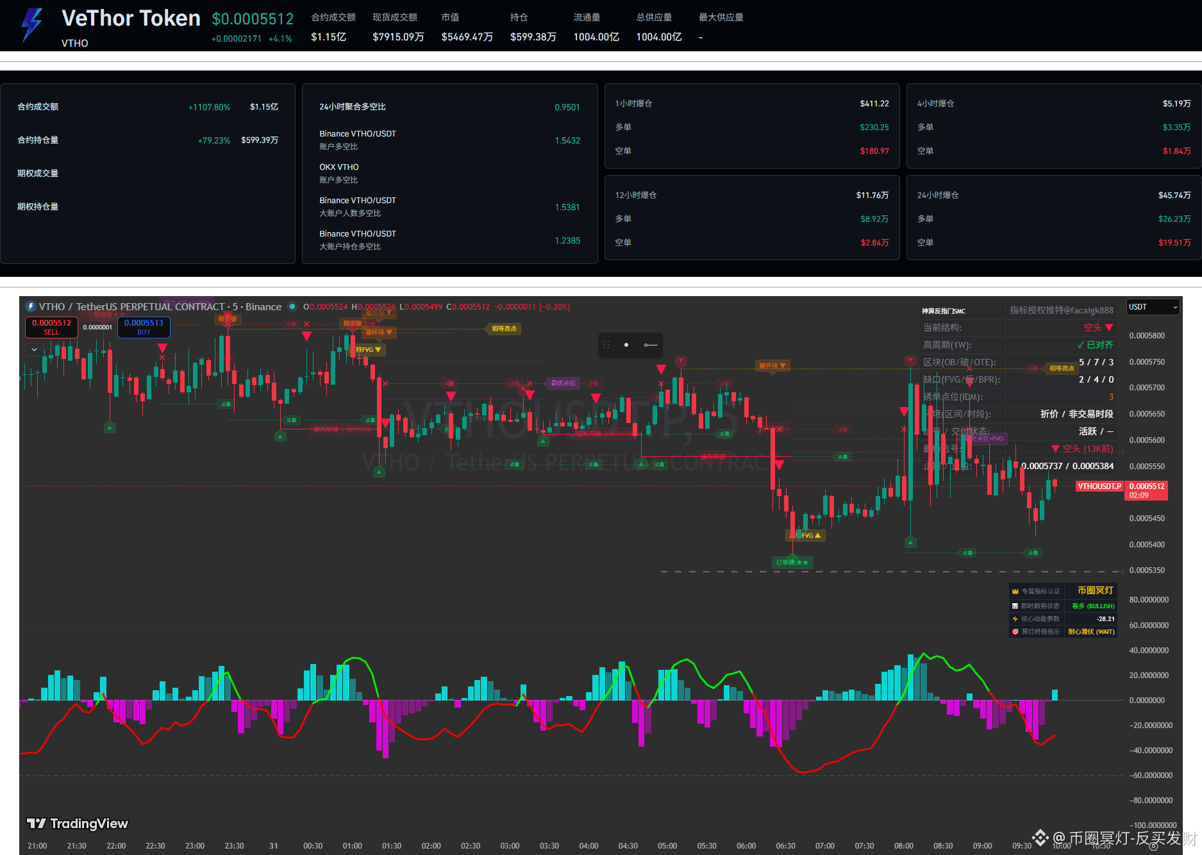
Task: Click the blue BUY price button
Action: click(144, 327)
